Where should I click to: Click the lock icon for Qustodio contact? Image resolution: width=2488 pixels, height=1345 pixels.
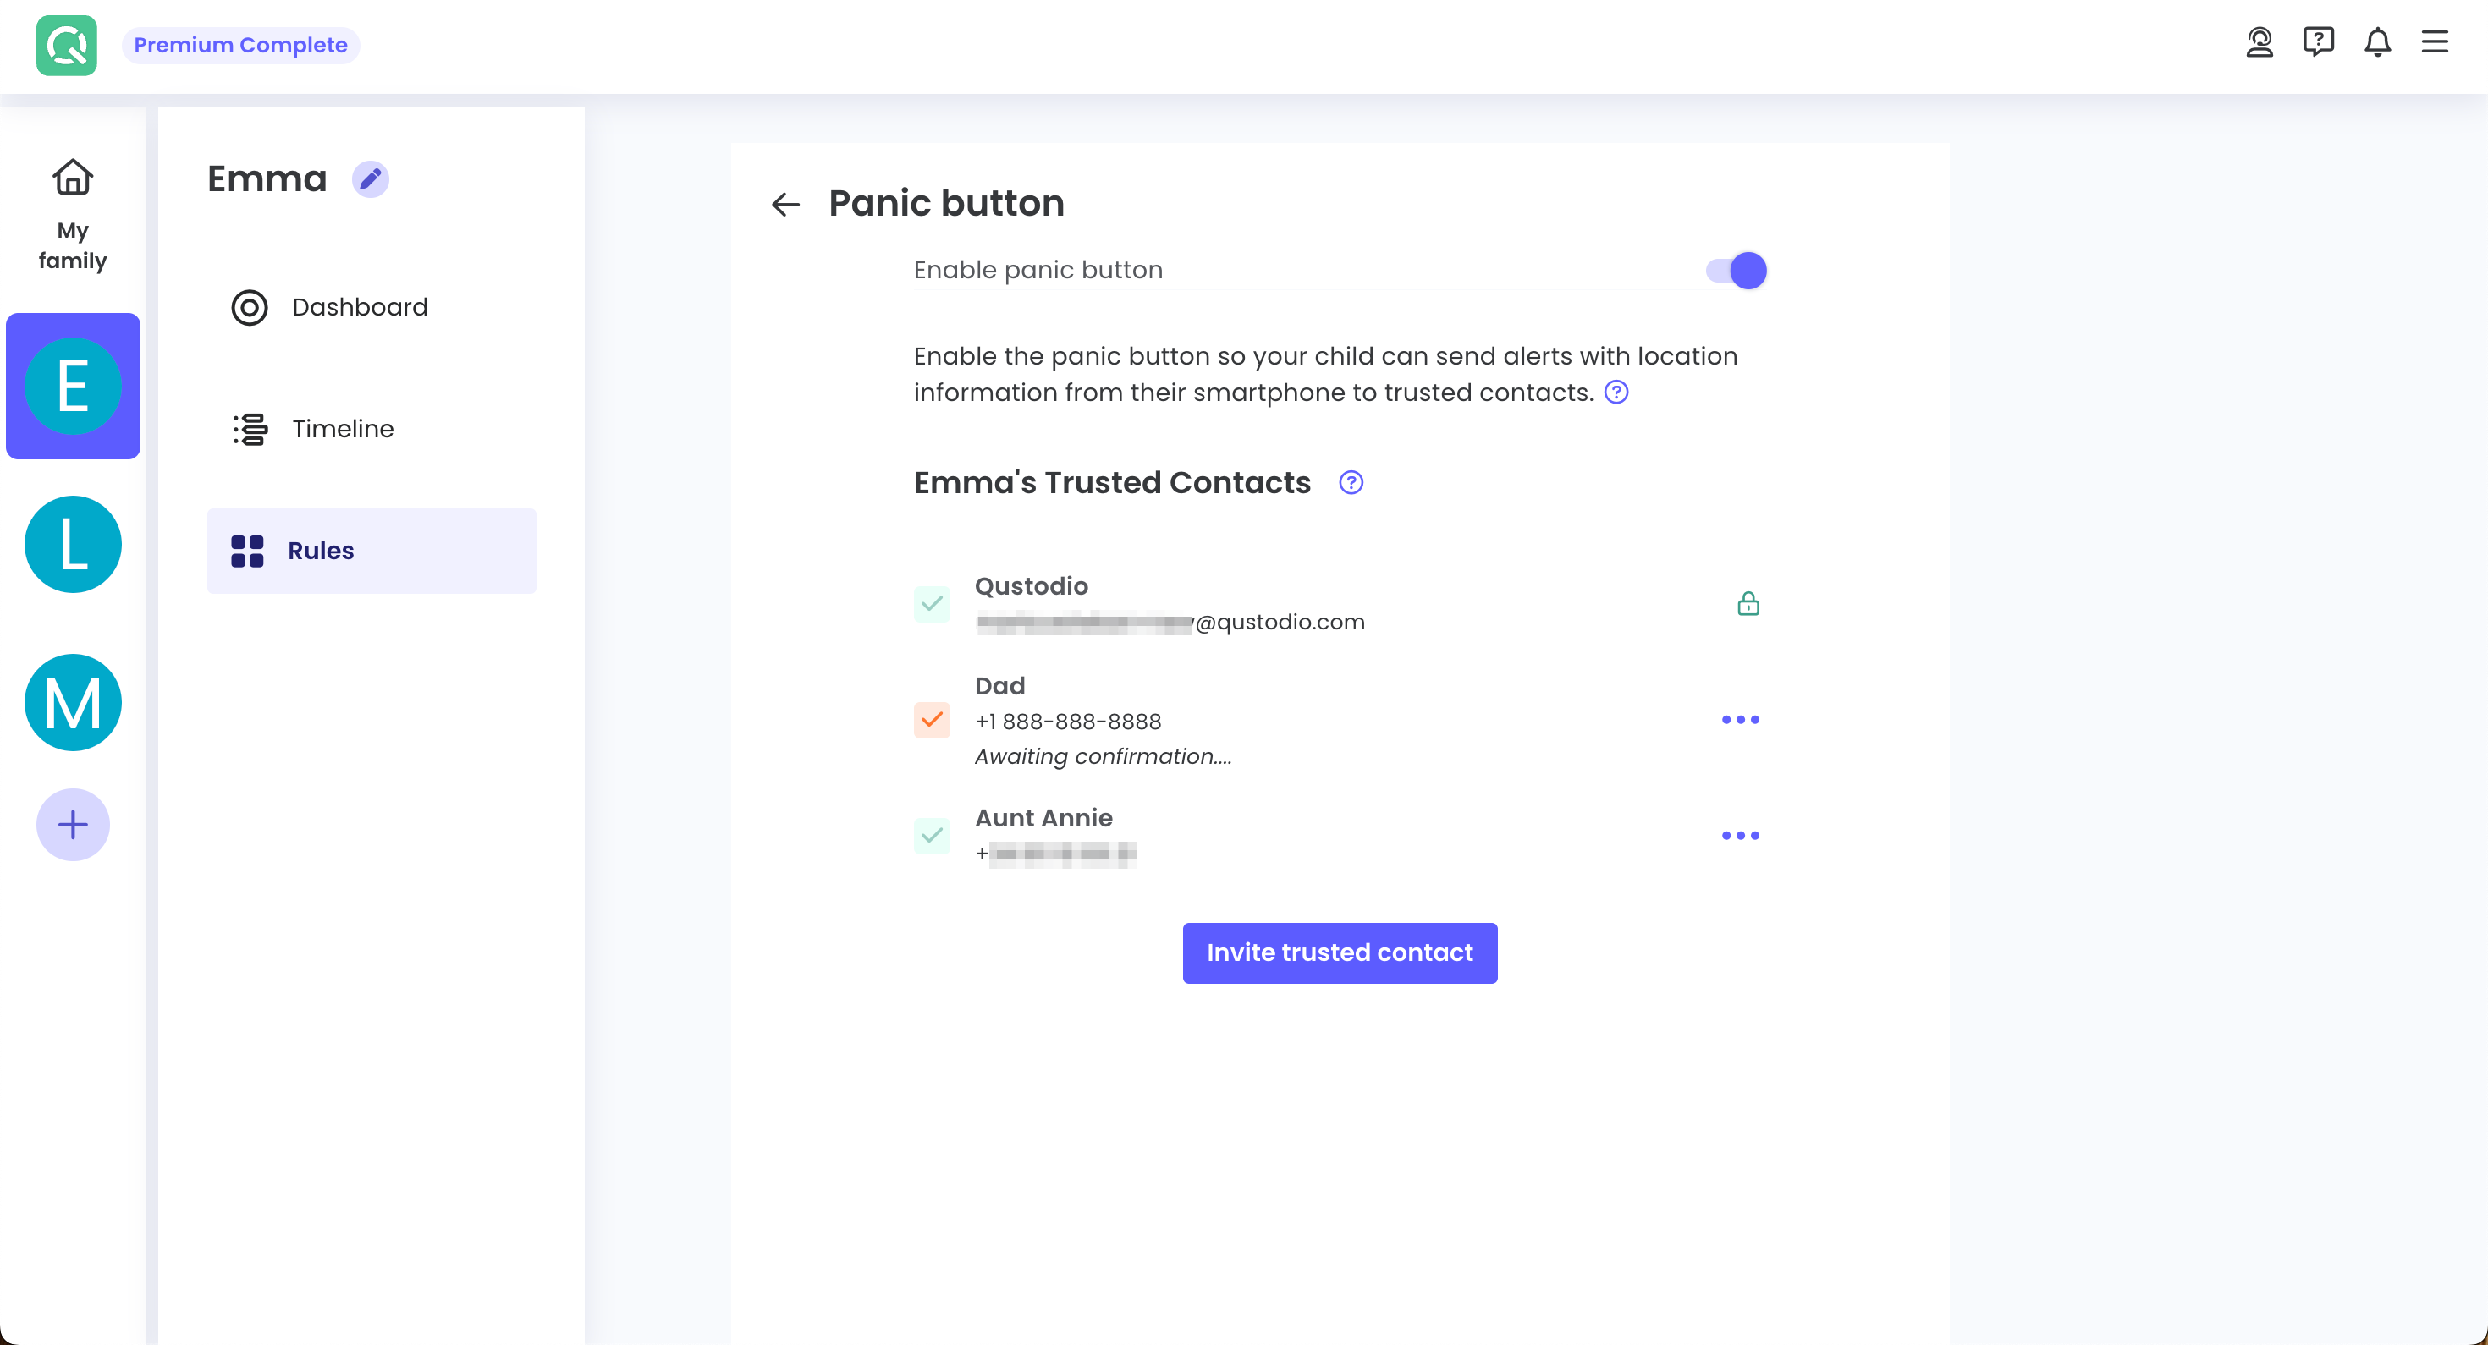pyautogui.click(x=1748, y=605)
